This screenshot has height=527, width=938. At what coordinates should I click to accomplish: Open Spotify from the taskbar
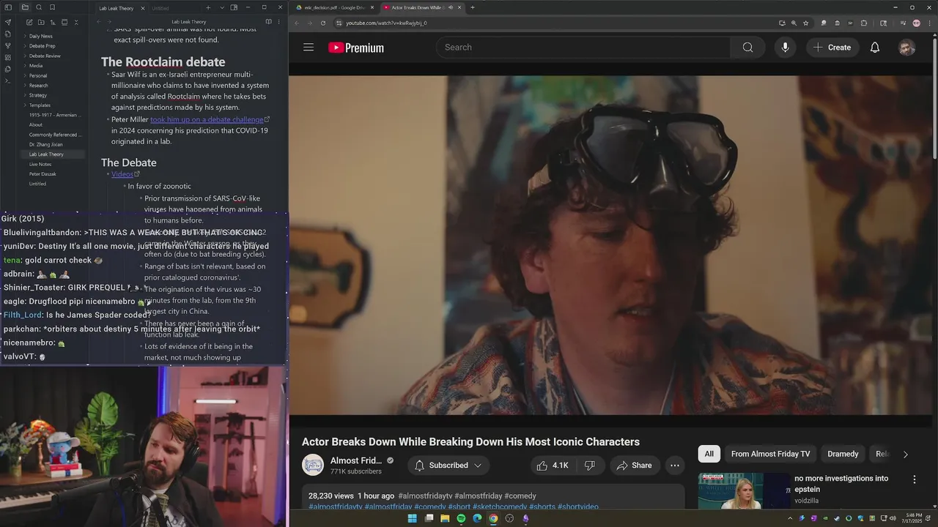click(461, 518)
